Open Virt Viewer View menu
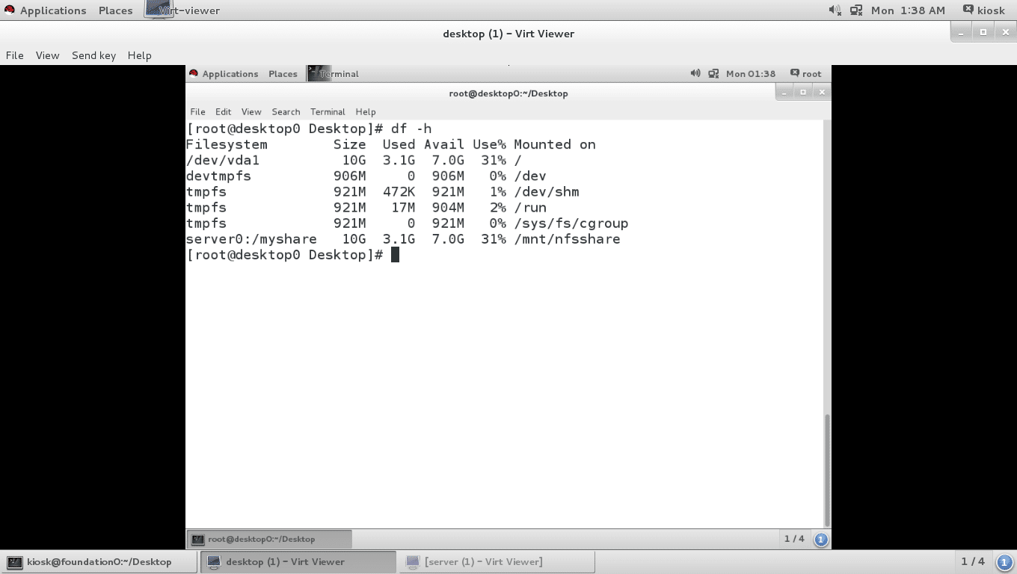Image resolution: width=1017 pixels, height=574 pixels. 47,55
